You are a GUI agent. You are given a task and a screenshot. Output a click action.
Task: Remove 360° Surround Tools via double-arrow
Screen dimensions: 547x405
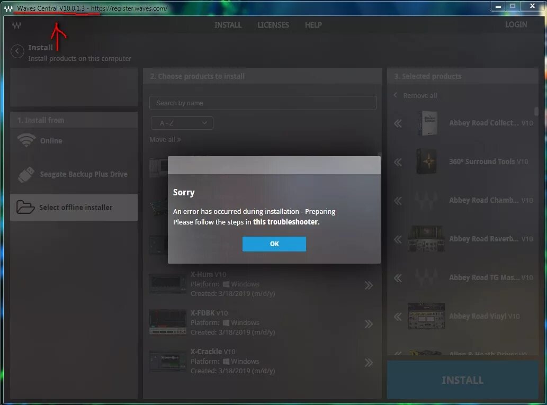point(398,162)
